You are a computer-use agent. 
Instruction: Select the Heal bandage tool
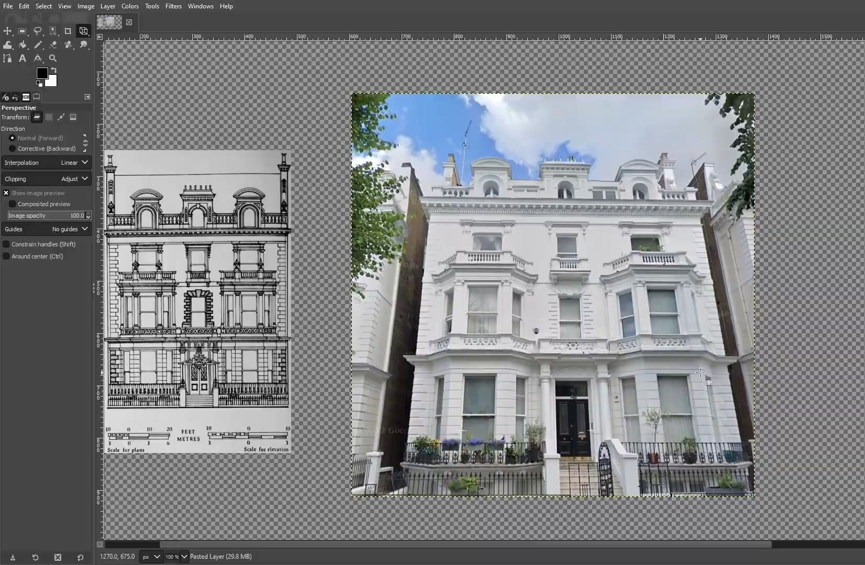tap(68, 45)
